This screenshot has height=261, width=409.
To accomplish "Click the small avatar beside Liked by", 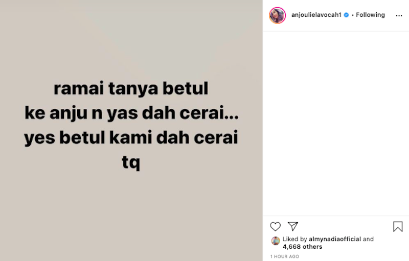I will pos(276,241).
